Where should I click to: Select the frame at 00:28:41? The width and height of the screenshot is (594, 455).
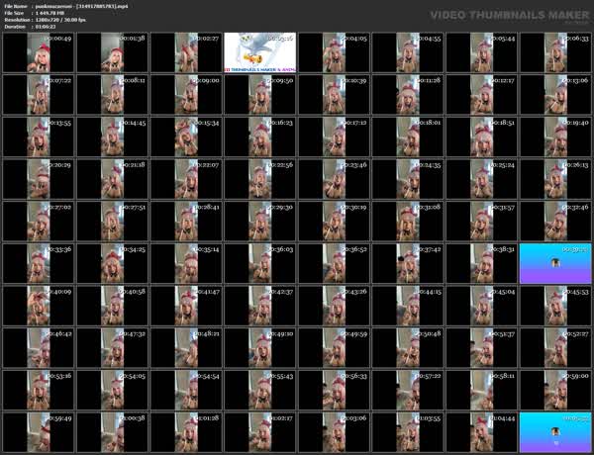pyautogui.click(x=185, y=222)
